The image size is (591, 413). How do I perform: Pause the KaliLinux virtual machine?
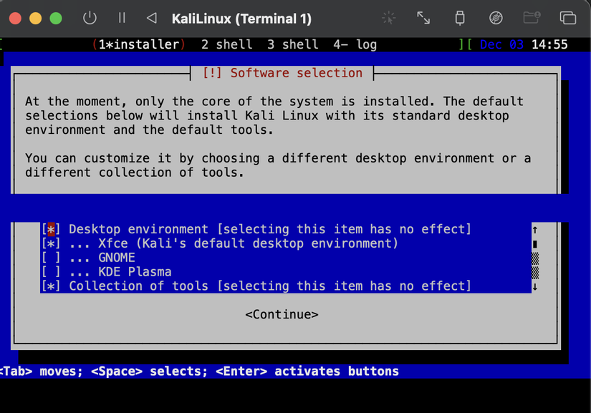coord(122,18)
